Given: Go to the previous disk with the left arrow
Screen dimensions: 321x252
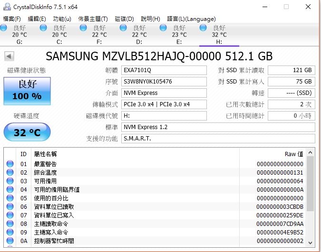Looking at the screenshot, I should [9, 56].
